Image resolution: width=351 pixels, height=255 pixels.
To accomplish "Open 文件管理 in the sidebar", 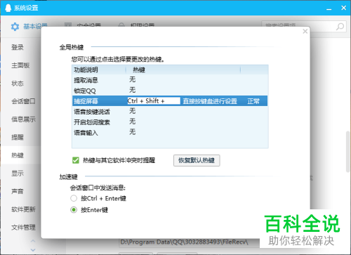I will tap(24, 227).
